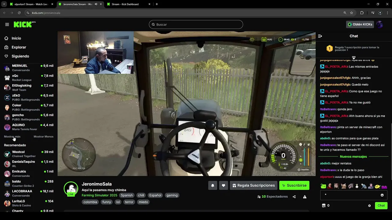
Task: Open xQc channel in sidebar
Action: (x=29, y=78)
